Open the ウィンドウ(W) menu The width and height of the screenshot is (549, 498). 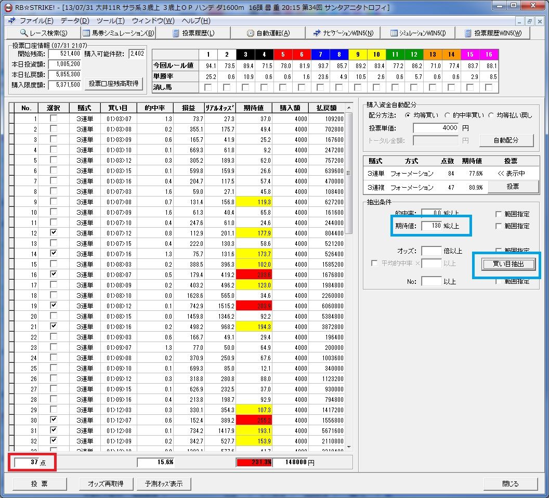point(153,21)
